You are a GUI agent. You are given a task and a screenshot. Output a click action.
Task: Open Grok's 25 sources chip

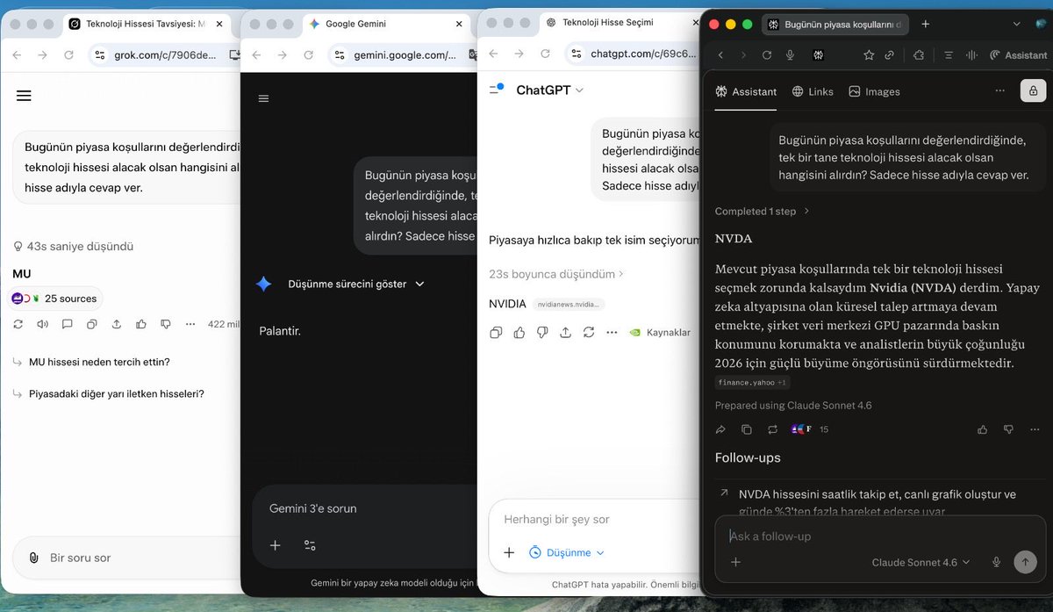[x=55, y=299]
